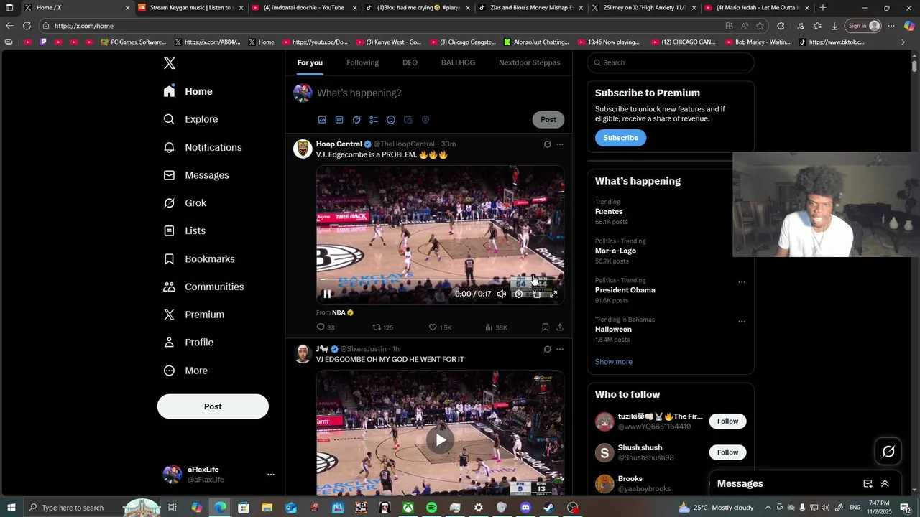Screen dimensions: 920x517
Task: Open the Fuentes trending topic
Action: [609, 212]
